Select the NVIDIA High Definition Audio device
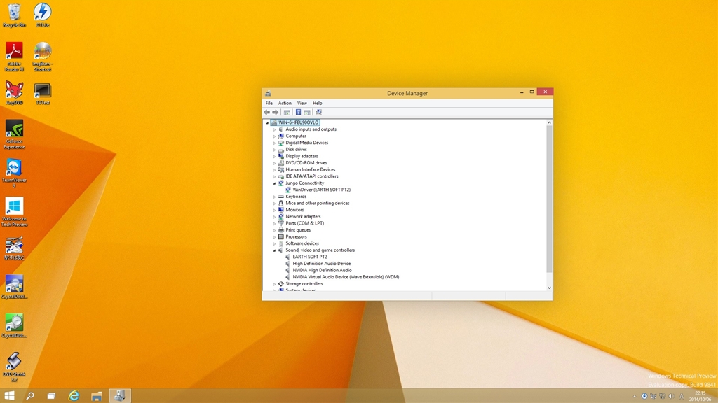 (322, 270)
